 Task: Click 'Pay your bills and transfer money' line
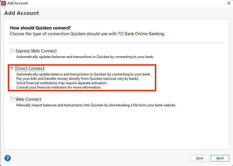point(77,79)
